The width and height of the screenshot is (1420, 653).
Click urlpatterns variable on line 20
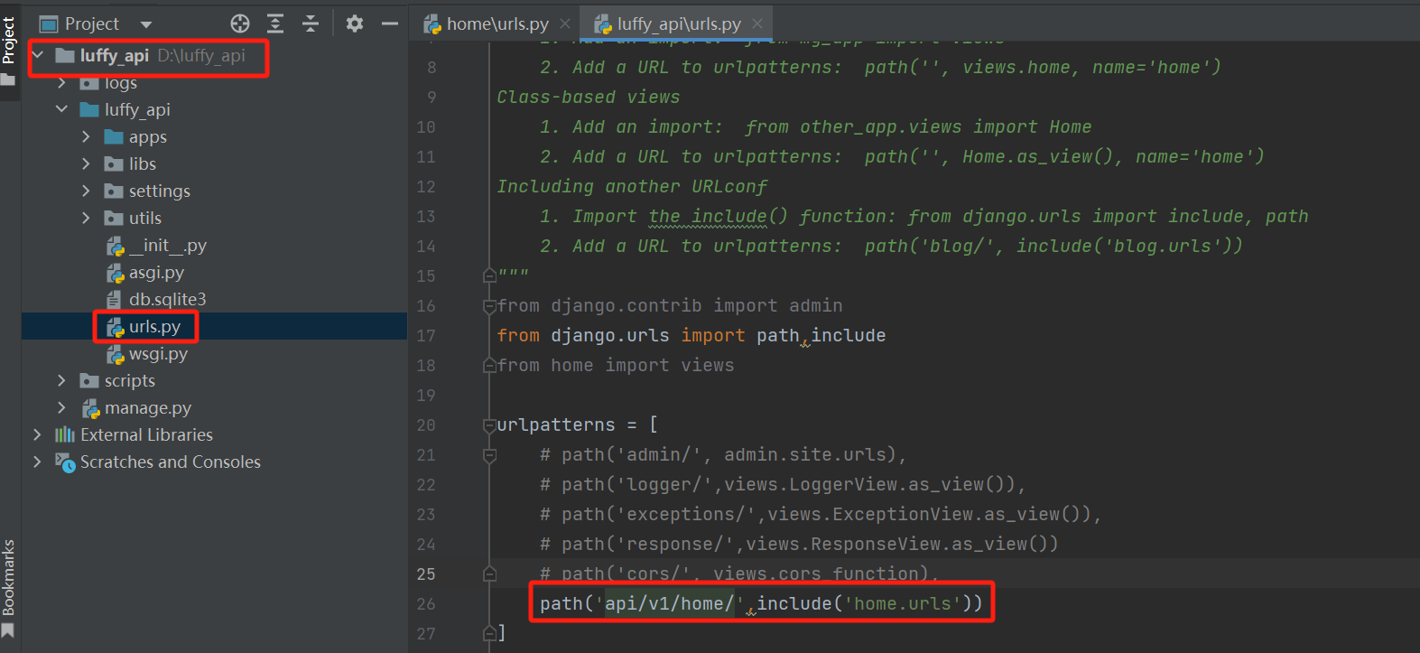[x=556, y=424]
